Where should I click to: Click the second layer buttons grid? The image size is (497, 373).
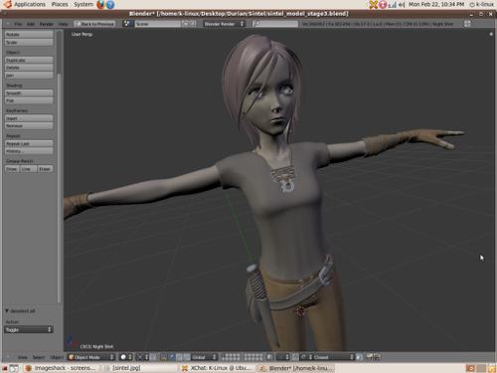(253, 357)
